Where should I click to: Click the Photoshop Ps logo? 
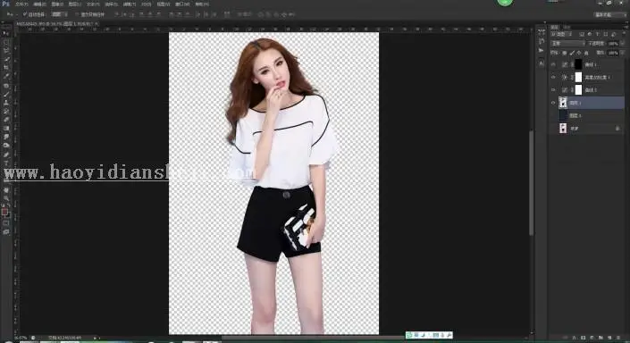click(5, 4)
